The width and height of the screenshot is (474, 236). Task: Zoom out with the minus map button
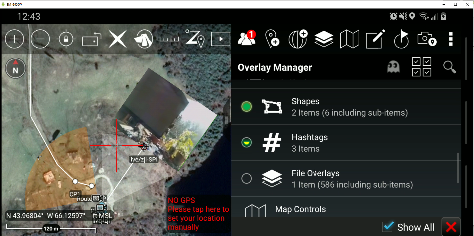[40, 39]
